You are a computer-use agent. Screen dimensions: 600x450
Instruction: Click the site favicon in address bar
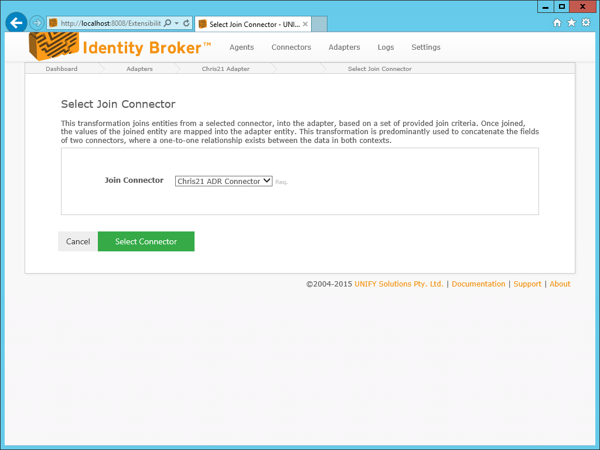coord(53,23)
